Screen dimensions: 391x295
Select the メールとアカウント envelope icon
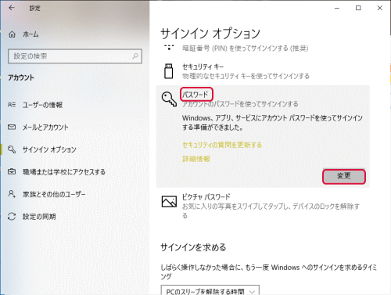pos(12,127)
